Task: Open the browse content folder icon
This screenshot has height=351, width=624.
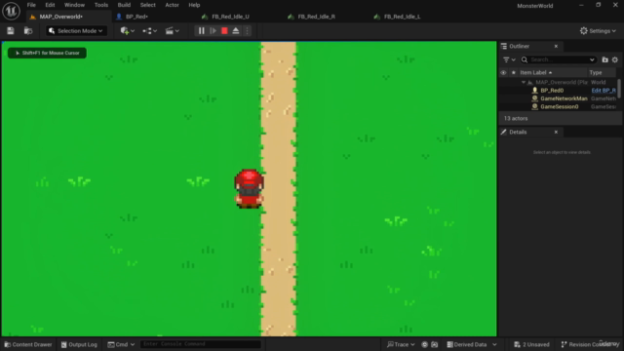Action: point(28,30)
